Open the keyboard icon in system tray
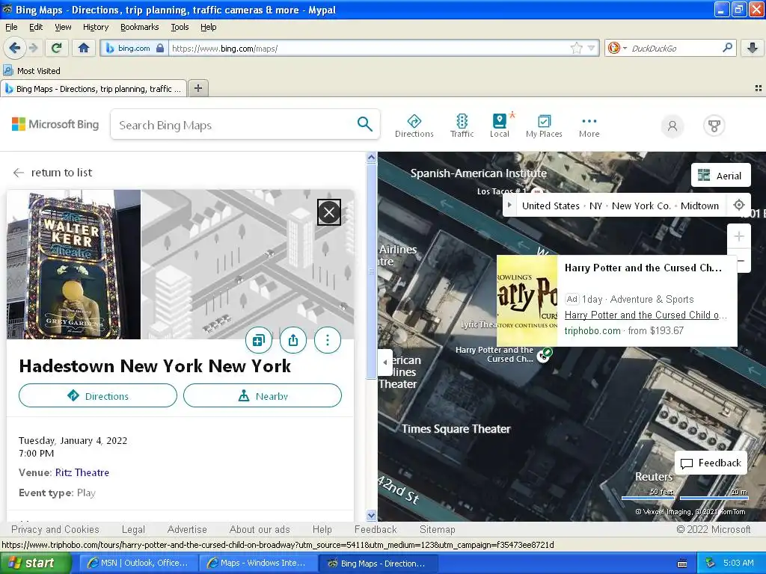The width and height of the screenshot is (766, 574). coord(682,564)
